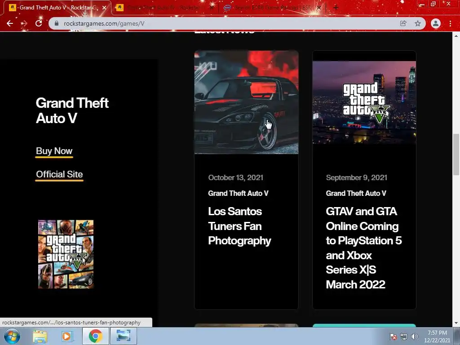Open the Windows Start menu
Image resolution: width=460 pixels, height=345 pixels.
click(x=12, y=336)
